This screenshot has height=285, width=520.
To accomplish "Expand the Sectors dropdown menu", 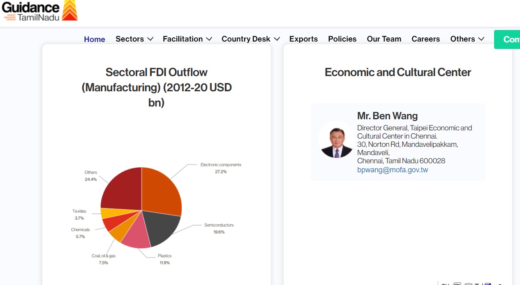I will pos(134,39).
